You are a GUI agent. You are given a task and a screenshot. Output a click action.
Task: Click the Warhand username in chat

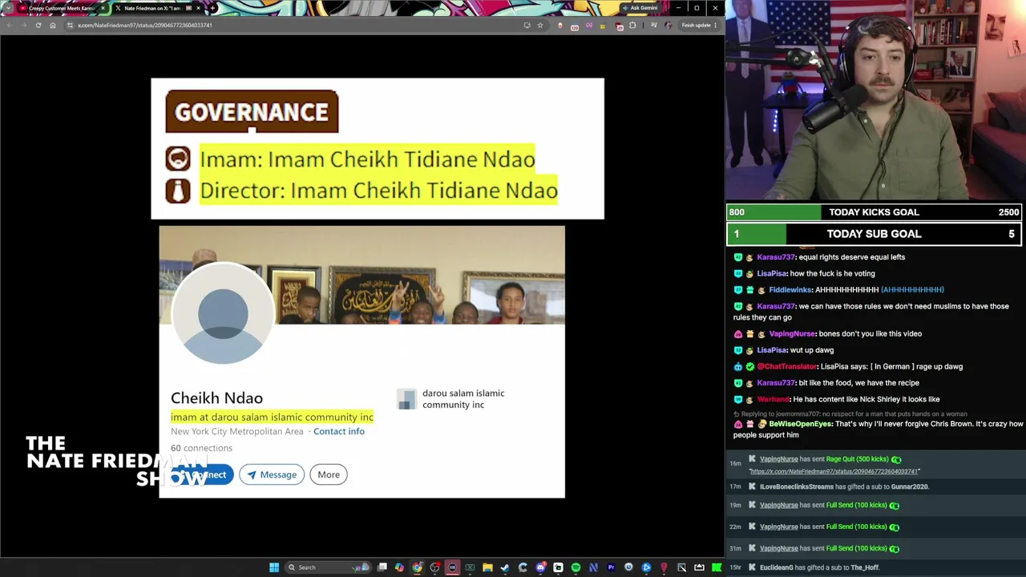click(x=774, y=399)
